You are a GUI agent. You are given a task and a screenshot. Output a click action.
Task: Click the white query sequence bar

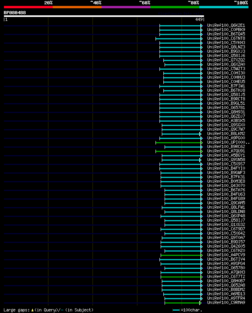(104, 16)
